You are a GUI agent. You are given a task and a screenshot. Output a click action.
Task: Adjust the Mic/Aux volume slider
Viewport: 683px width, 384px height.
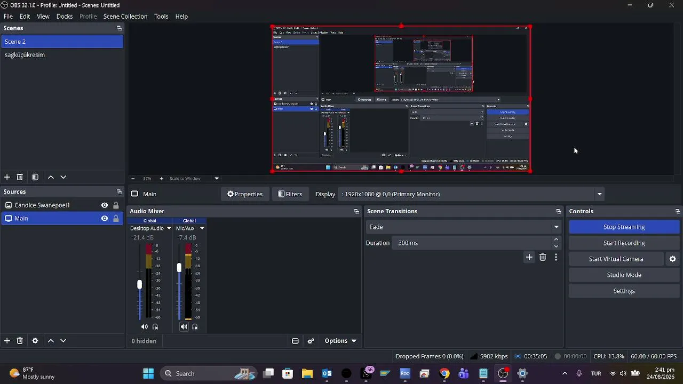(x=179, y=268)
